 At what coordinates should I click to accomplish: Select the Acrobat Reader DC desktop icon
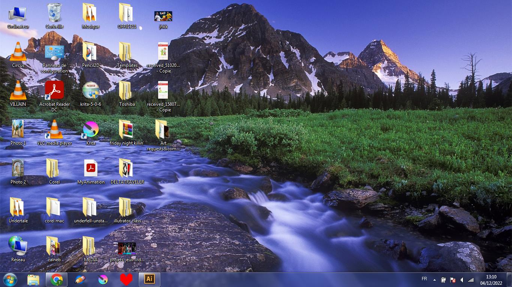tap(55, 90)
